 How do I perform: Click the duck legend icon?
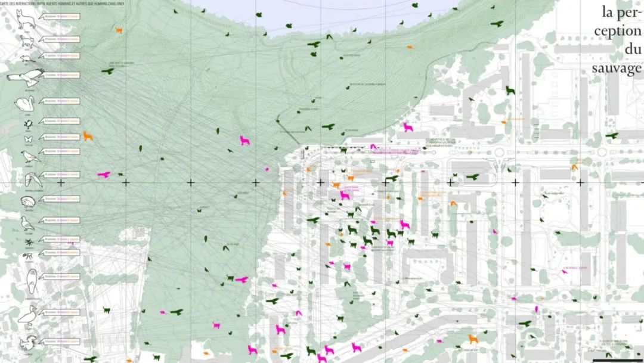pyautogui.click(x=27, y=314)
